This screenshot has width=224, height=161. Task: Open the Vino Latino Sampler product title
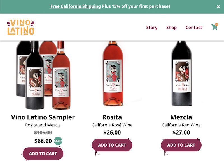pyautogui.click(x=43, y=117)
